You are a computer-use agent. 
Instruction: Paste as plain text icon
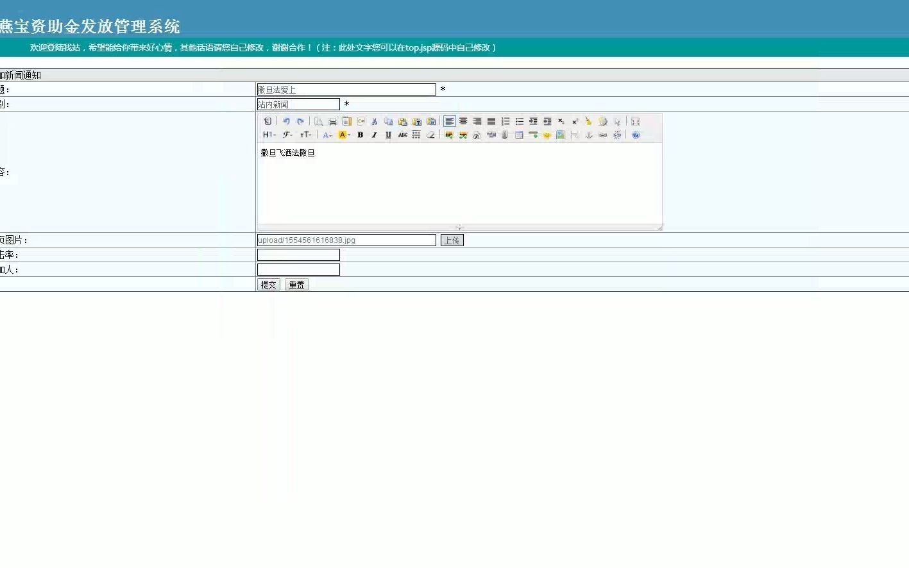[417, 121]
